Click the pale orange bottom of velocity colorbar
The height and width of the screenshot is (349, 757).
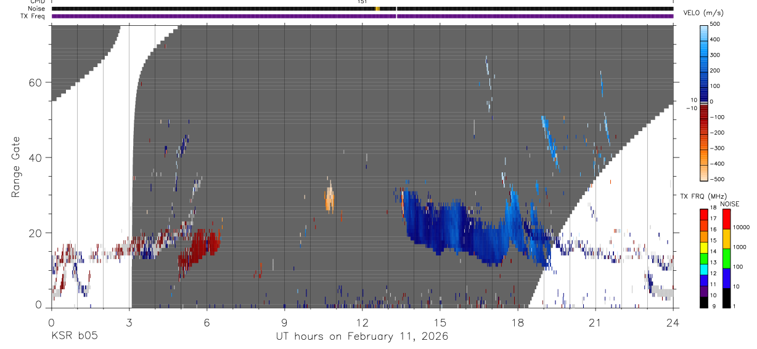704,172
